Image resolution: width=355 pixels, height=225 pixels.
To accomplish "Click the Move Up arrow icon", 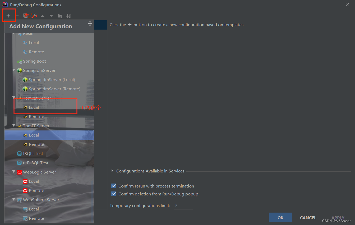I will point(43,16).
